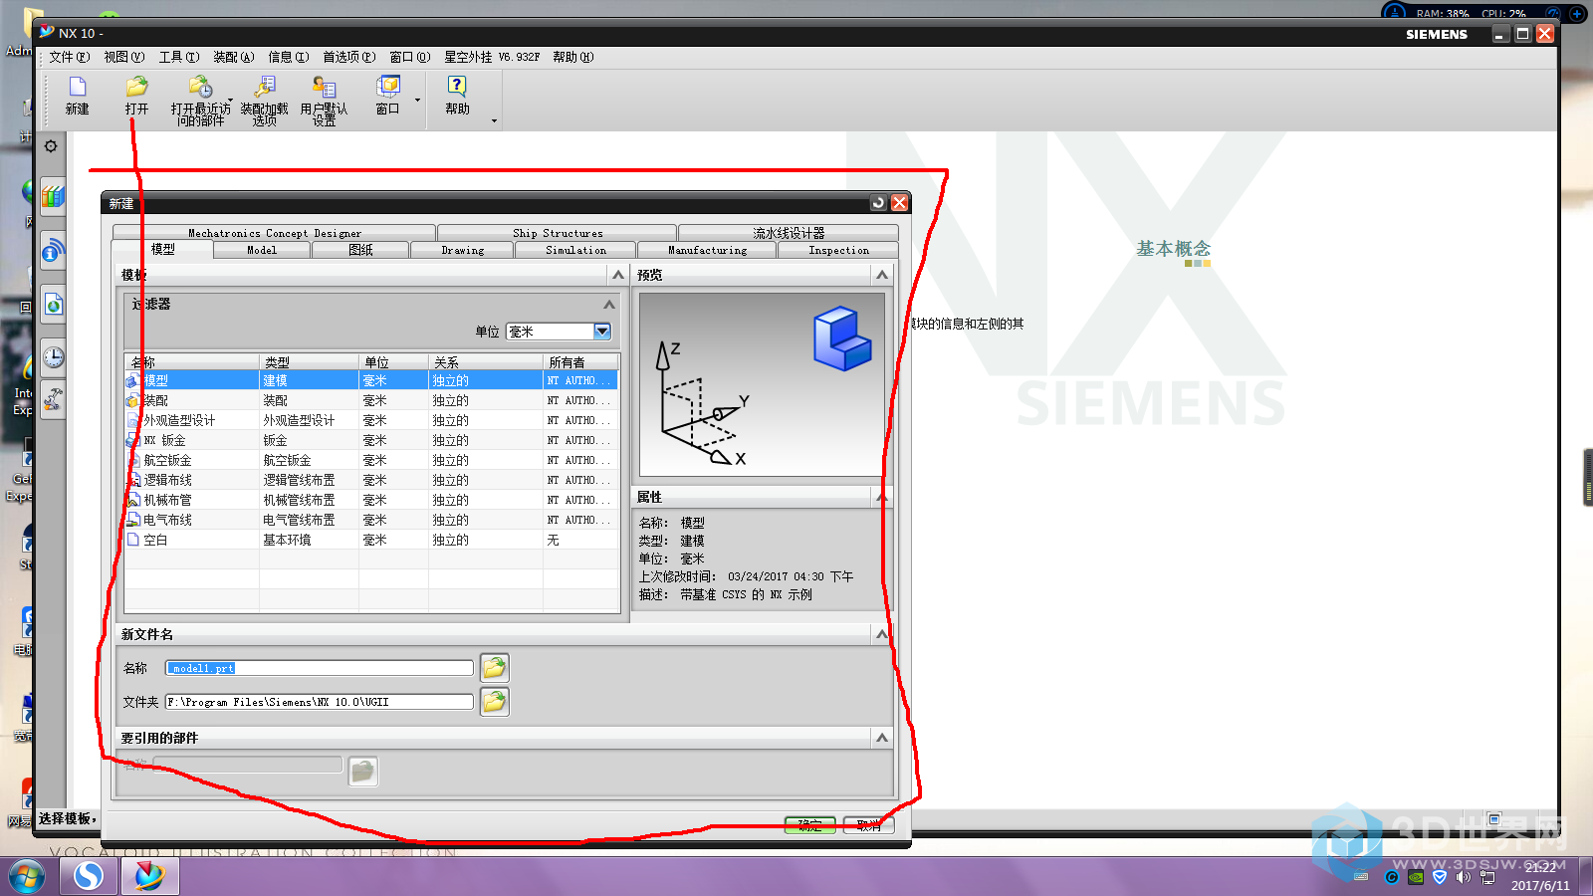Switch to the Manufacturing tab
This screenshot has height=896, width=1593.
coord(707,250)
